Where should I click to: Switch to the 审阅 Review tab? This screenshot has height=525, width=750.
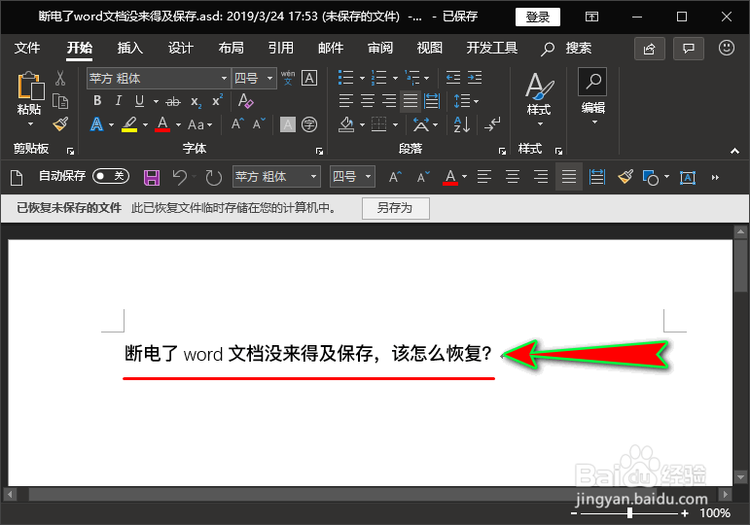point(379,48)
